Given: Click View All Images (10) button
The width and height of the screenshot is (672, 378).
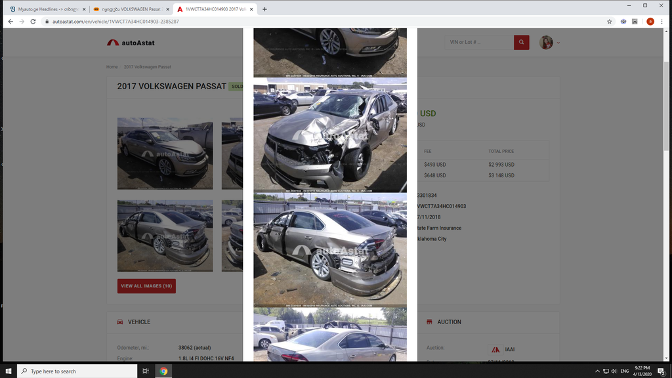Looking at the screenshot, I should click(146, 286).
